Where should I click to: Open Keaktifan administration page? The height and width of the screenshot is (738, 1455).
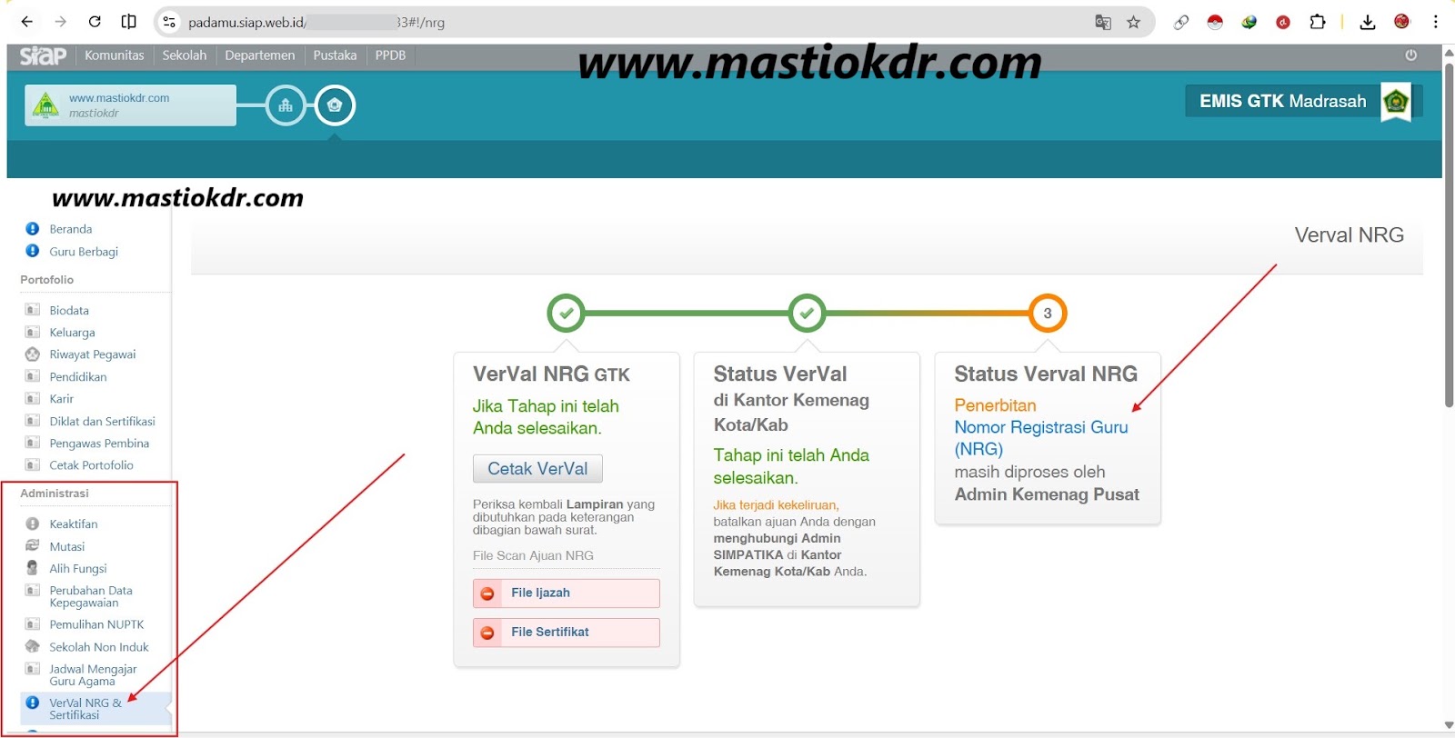point(74,524)
